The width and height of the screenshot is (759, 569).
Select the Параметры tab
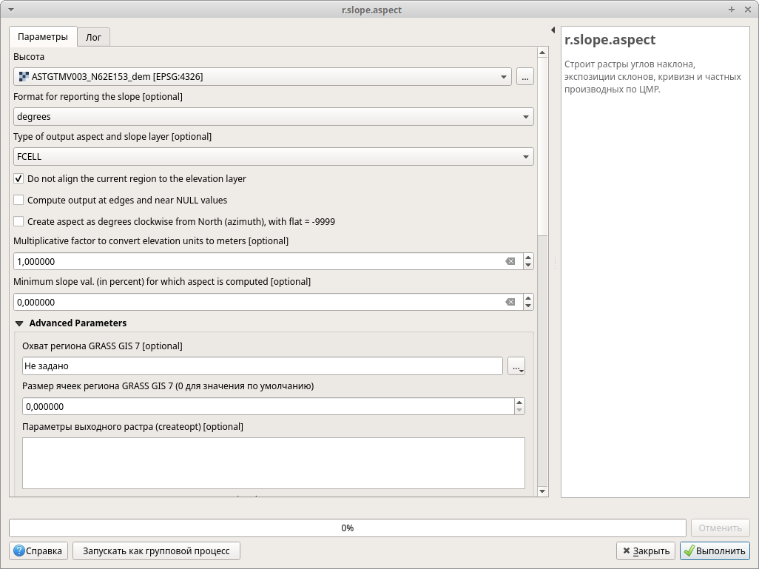[x=43, y=37]
